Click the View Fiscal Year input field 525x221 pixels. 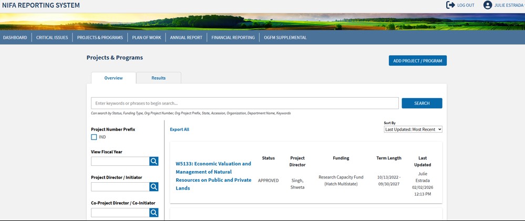pos(120,161)
